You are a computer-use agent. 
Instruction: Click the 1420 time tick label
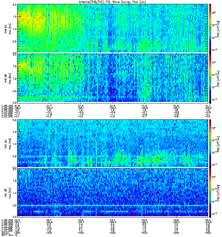pos(49,233)
